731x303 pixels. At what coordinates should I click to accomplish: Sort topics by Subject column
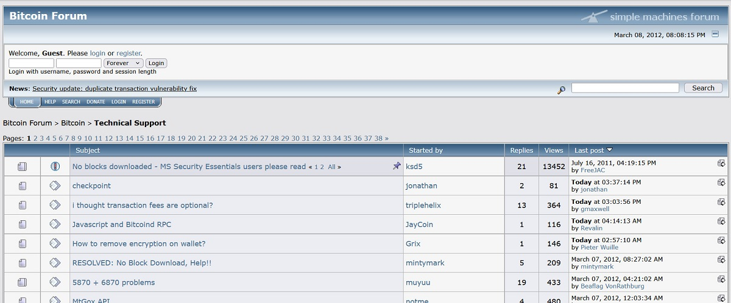coord(88,150)
